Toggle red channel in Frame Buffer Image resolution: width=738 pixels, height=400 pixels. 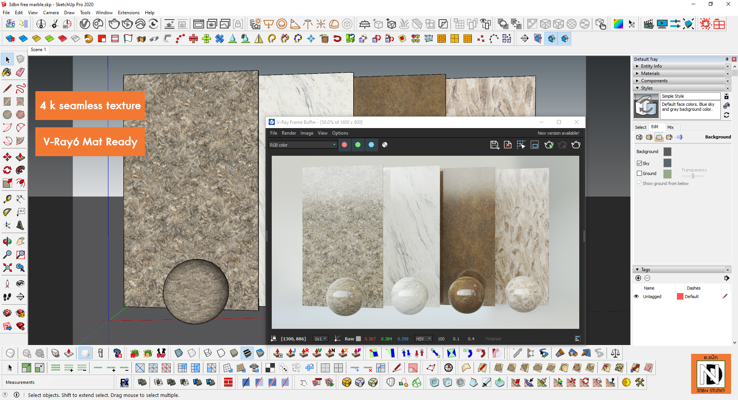[344, 145]
